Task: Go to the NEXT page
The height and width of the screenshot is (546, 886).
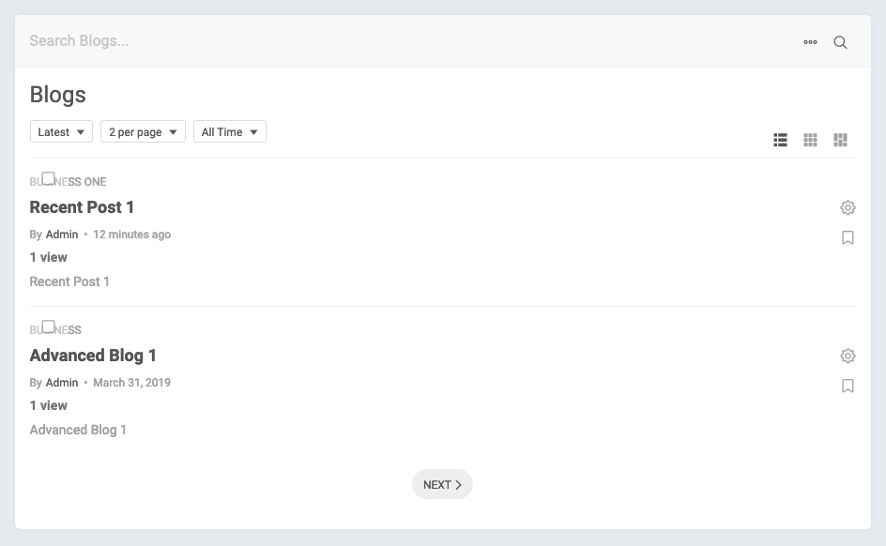Action: [442, 485]
